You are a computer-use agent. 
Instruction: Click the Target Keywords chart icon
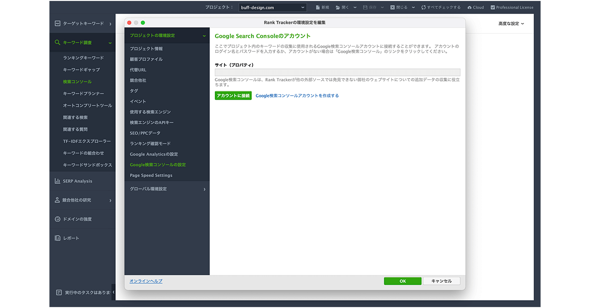tap(58, 23)
